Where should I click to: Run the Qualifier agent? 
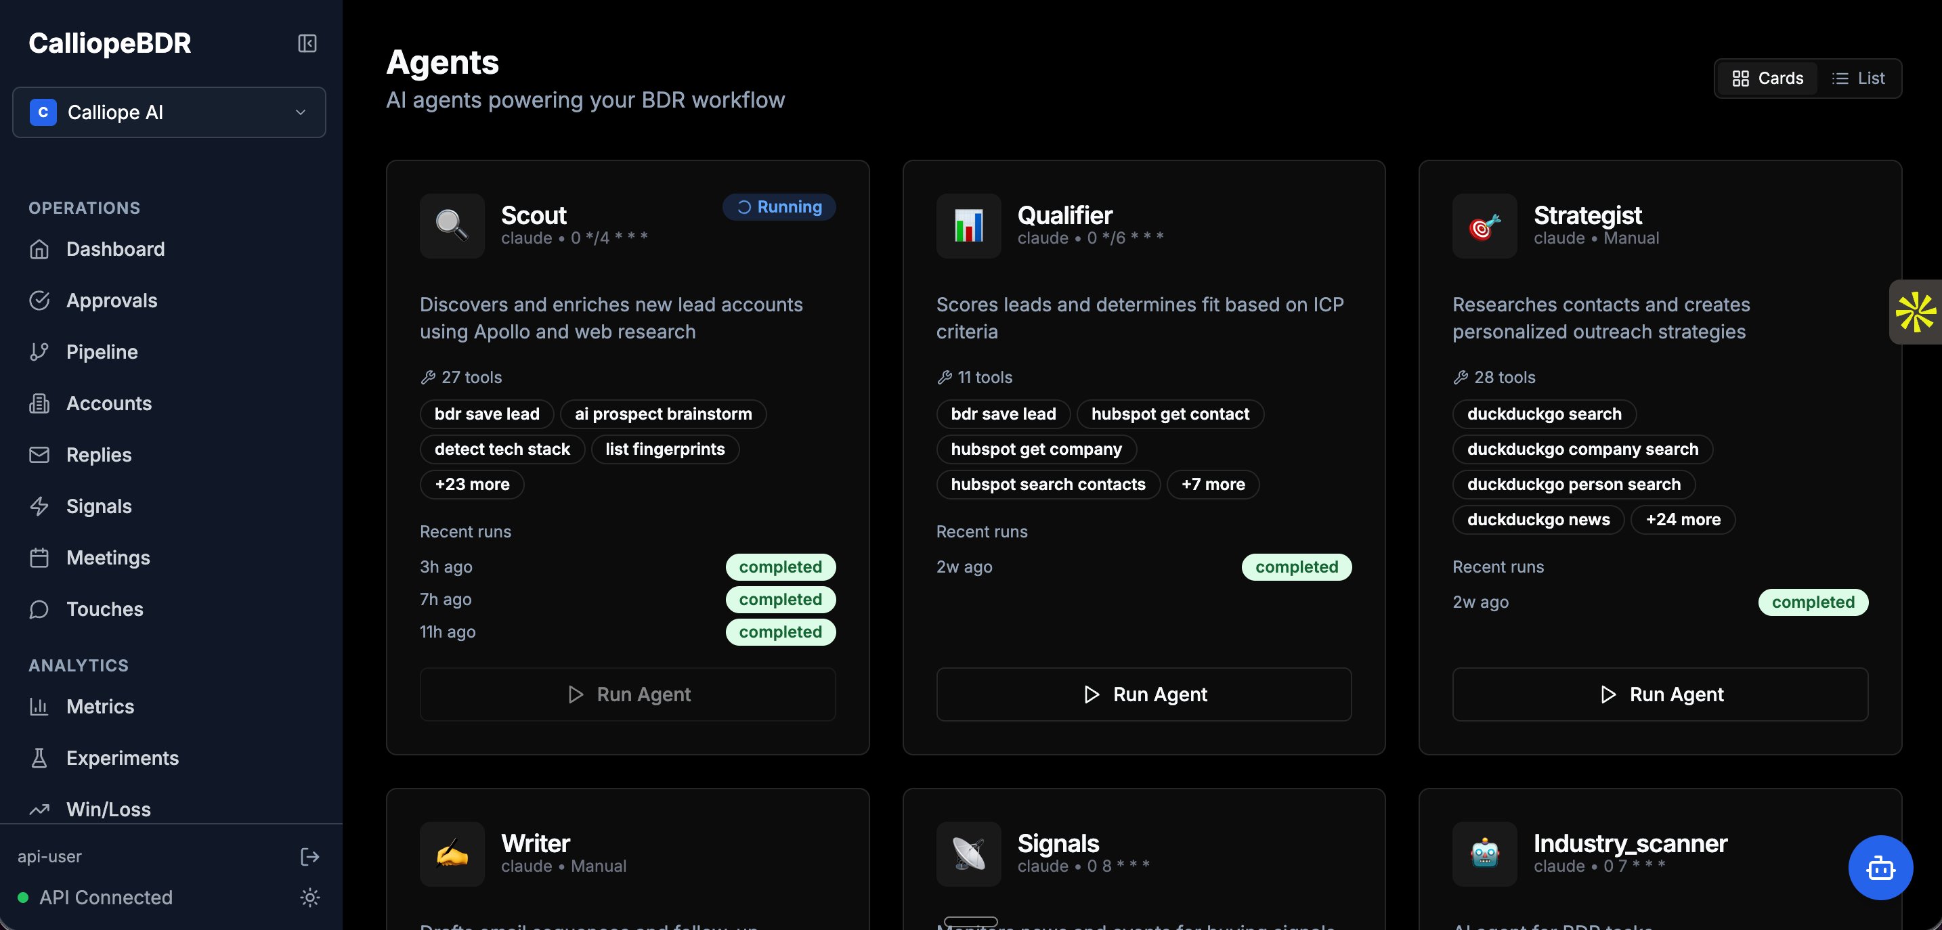tap(1144, 694)
